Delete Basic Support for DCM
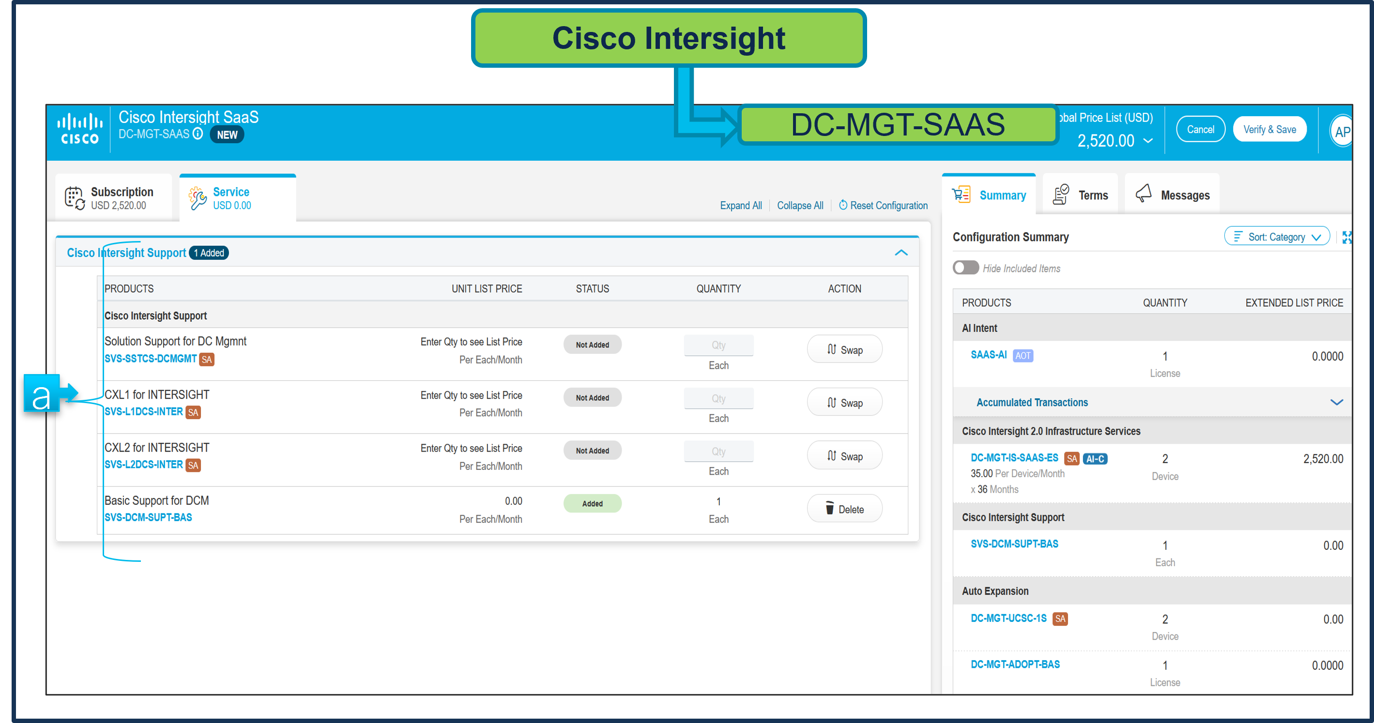1374x723 pixels. point(844,509)
